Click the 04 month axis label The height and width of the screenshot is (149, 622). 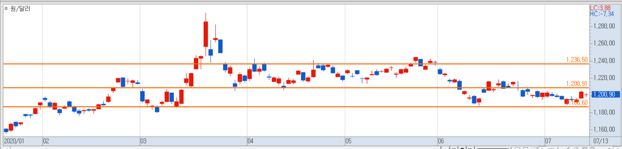pos(250,141)
